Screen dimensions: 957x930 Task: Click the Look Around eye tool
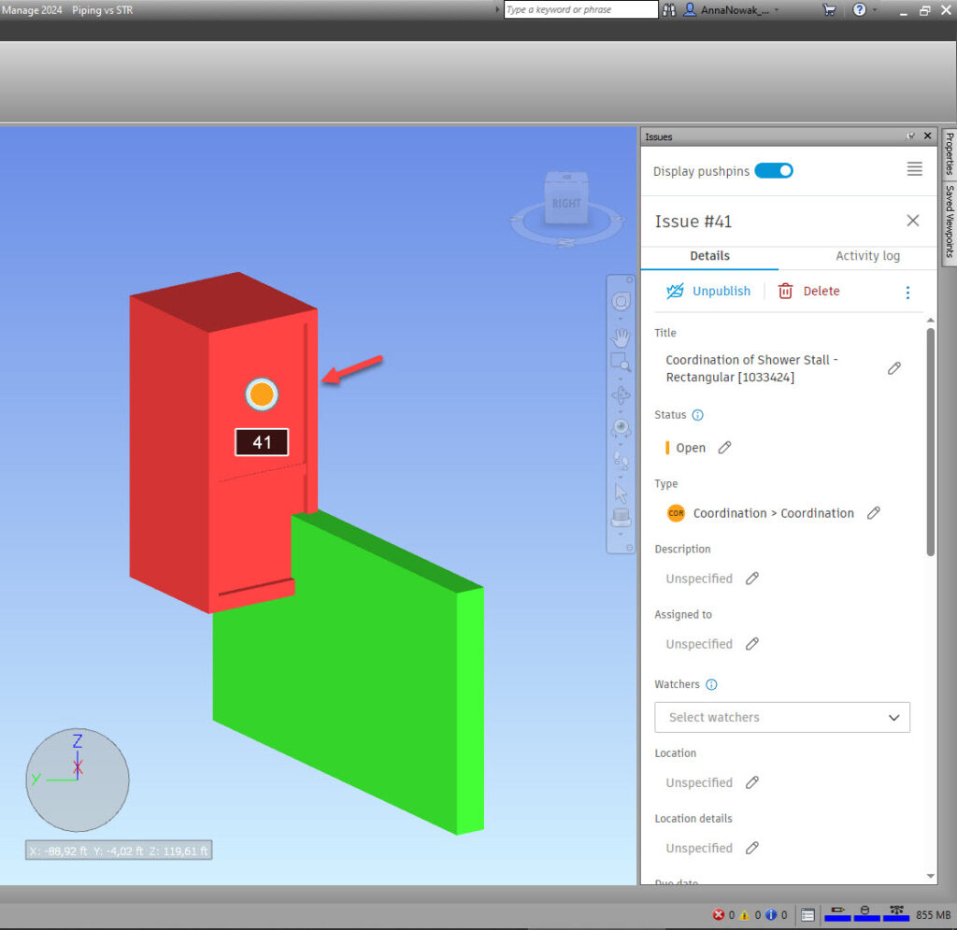pos(621,428)
